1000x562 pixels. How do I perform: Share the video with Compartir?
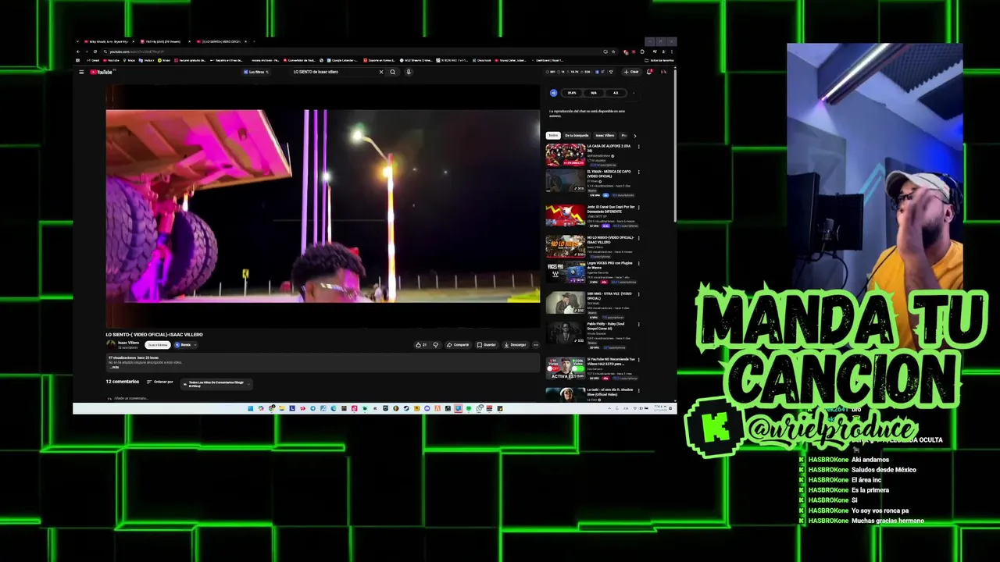click(459, 344)
